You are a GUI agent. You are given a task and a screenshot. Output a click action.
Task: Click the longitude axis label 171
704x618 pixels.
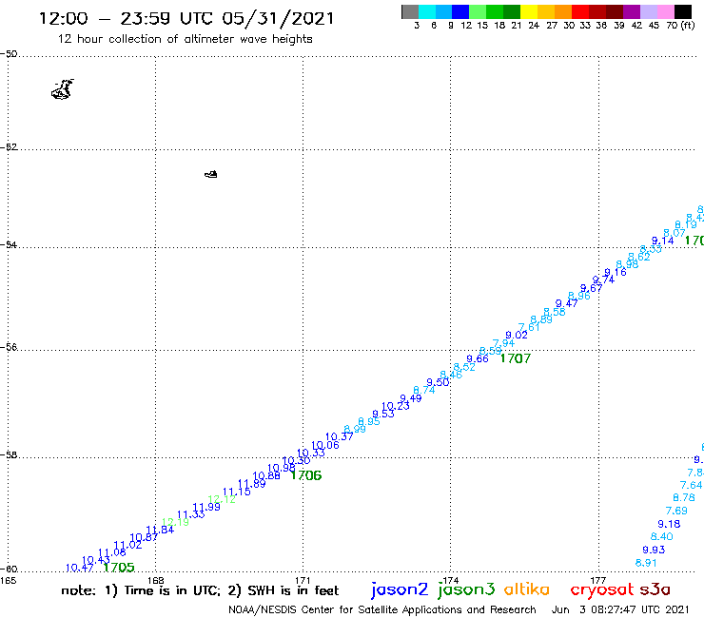pyautogui.click(x=303, y=581)
